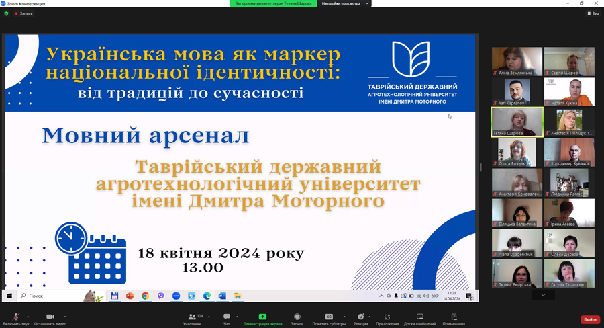Select Галина Тараненко video thumbnail

[569, 274]
